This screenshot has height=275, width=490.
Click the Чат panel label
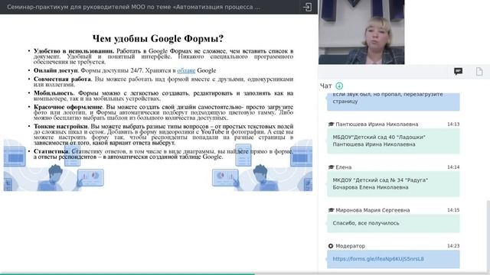325,86
